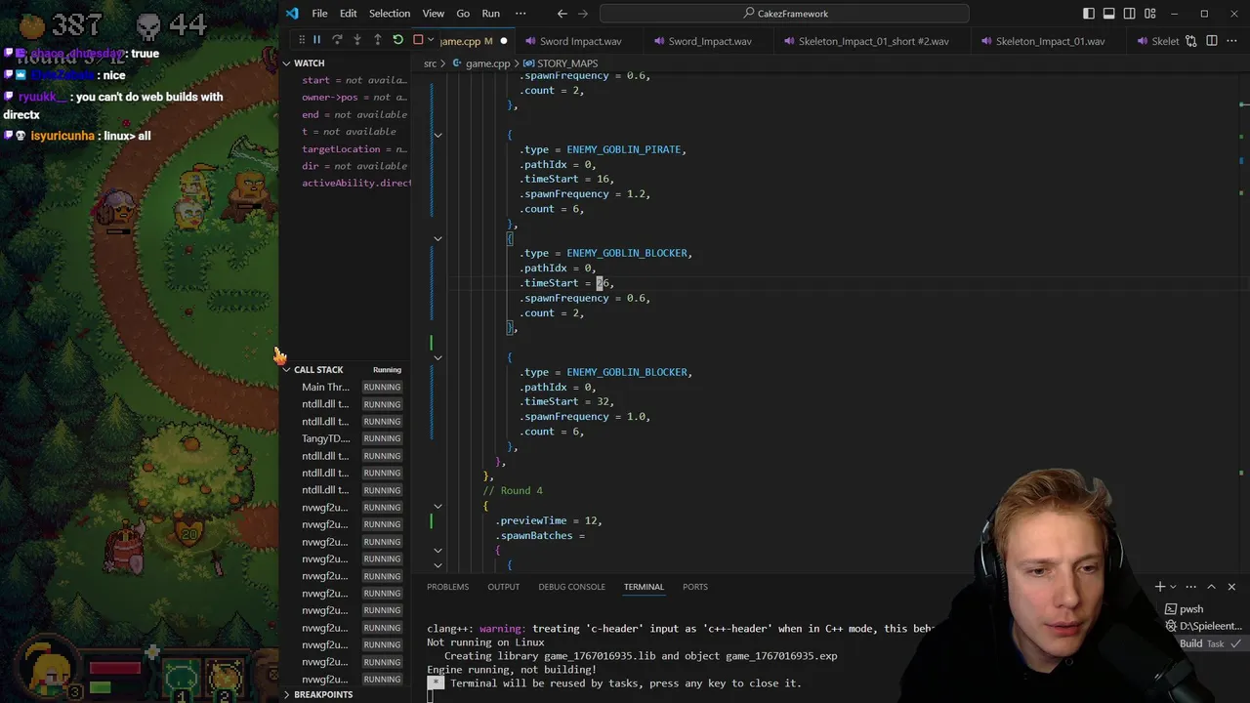1250x703 pixels.
Task: Click the unsaved dot on the game.cpp tab
Action: coord(504,41)
